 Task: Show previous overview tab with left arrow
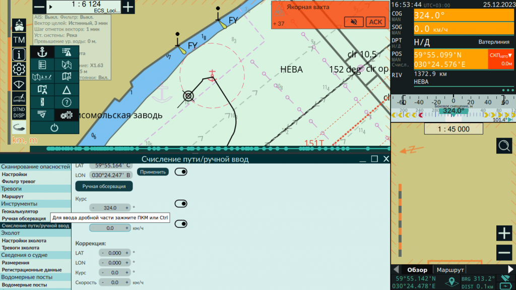pos(396,269)
